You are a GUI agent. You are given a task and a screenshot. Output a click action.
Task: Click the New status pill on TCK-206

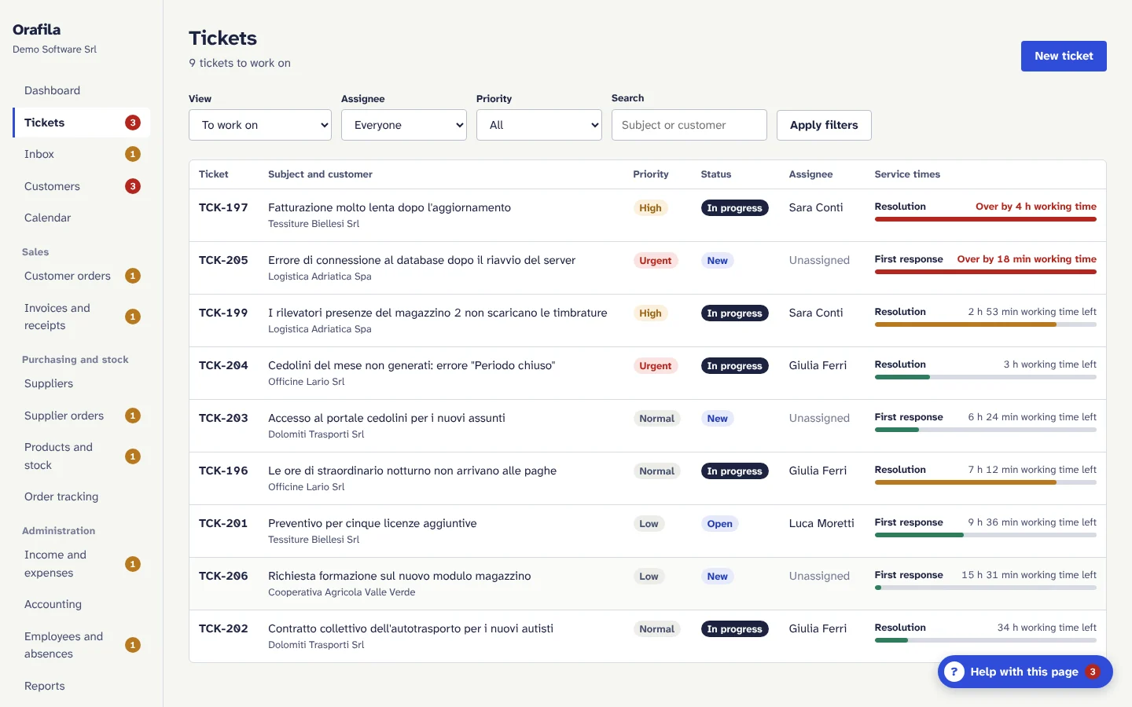(x=717, y=577)
